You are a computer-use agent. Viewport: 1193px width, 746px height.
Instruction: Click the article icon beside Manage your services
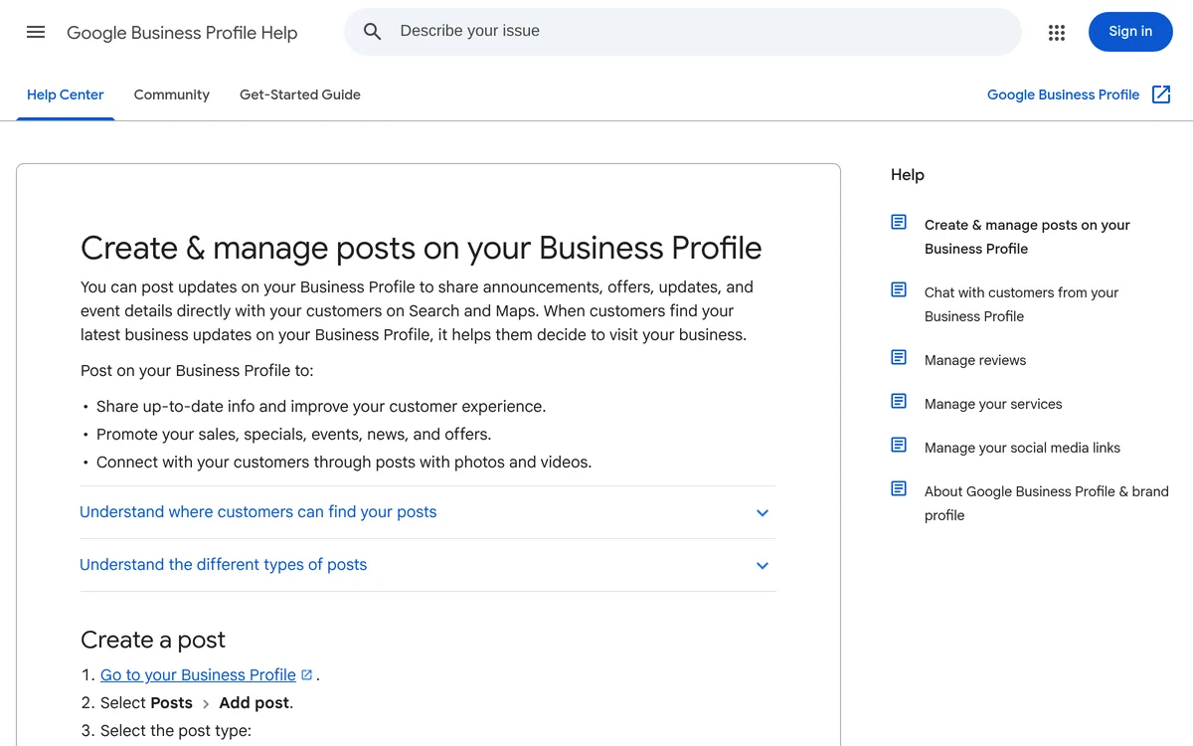tap(899, 401)
